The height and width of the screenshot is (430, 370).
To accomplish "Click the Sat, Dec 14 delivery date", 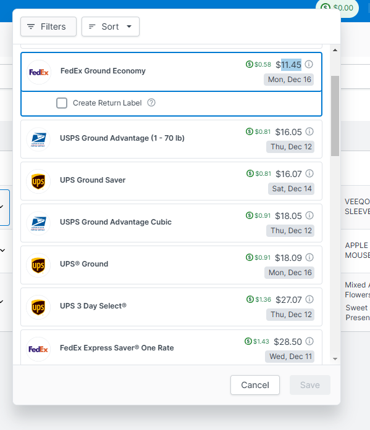I will 291,189.
